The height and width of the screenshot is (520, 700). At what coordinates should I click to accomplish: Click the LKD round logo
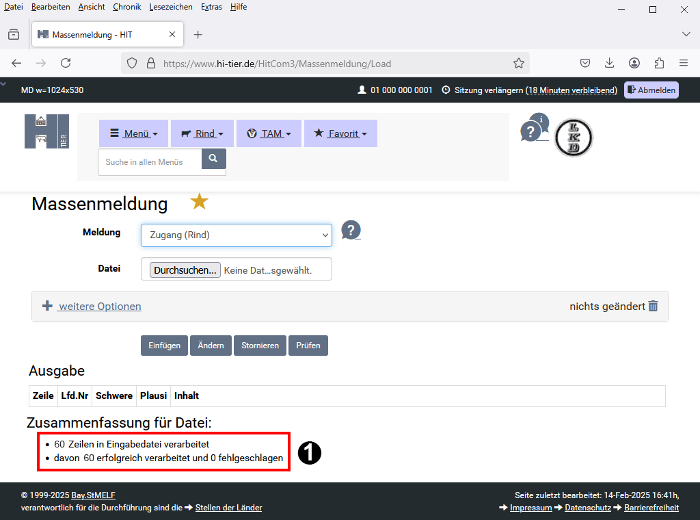pyautogui.click(x=573, y=138)
